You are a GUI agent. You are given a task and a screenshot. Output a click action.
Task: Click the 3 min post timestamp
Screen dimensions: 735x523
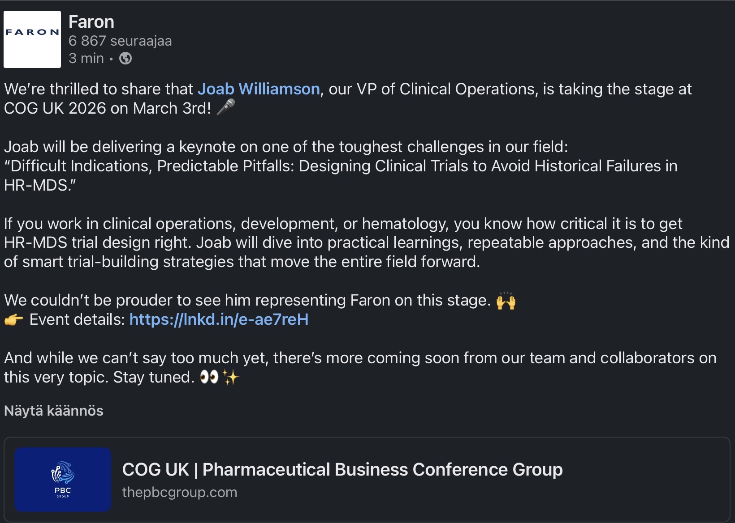coord(86,59)
